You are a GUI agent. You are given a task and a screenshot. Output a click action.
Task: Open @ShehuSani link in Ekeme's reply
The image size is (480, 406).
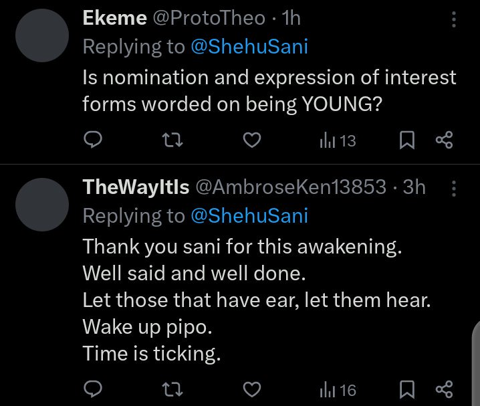pos(249,47)
